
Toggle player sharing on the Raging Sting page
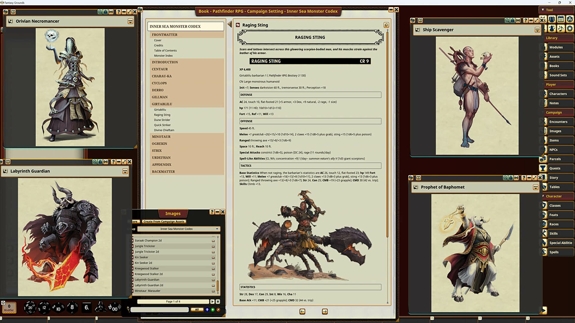(x=386, y=25)
